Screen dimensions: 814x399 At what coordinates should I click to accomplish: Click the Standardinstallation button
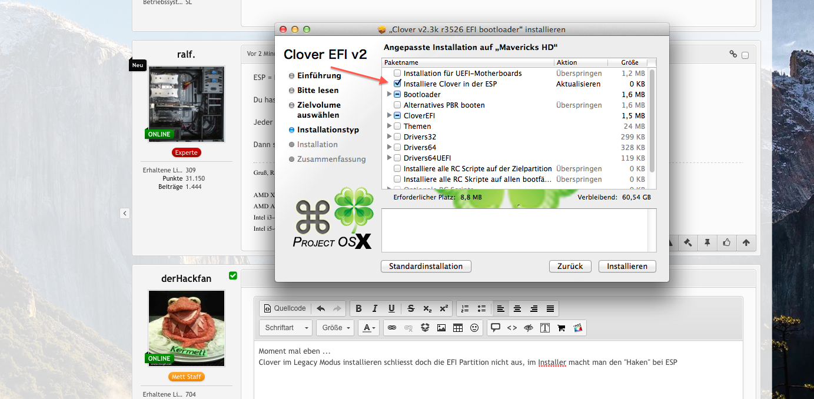[426, 266]
